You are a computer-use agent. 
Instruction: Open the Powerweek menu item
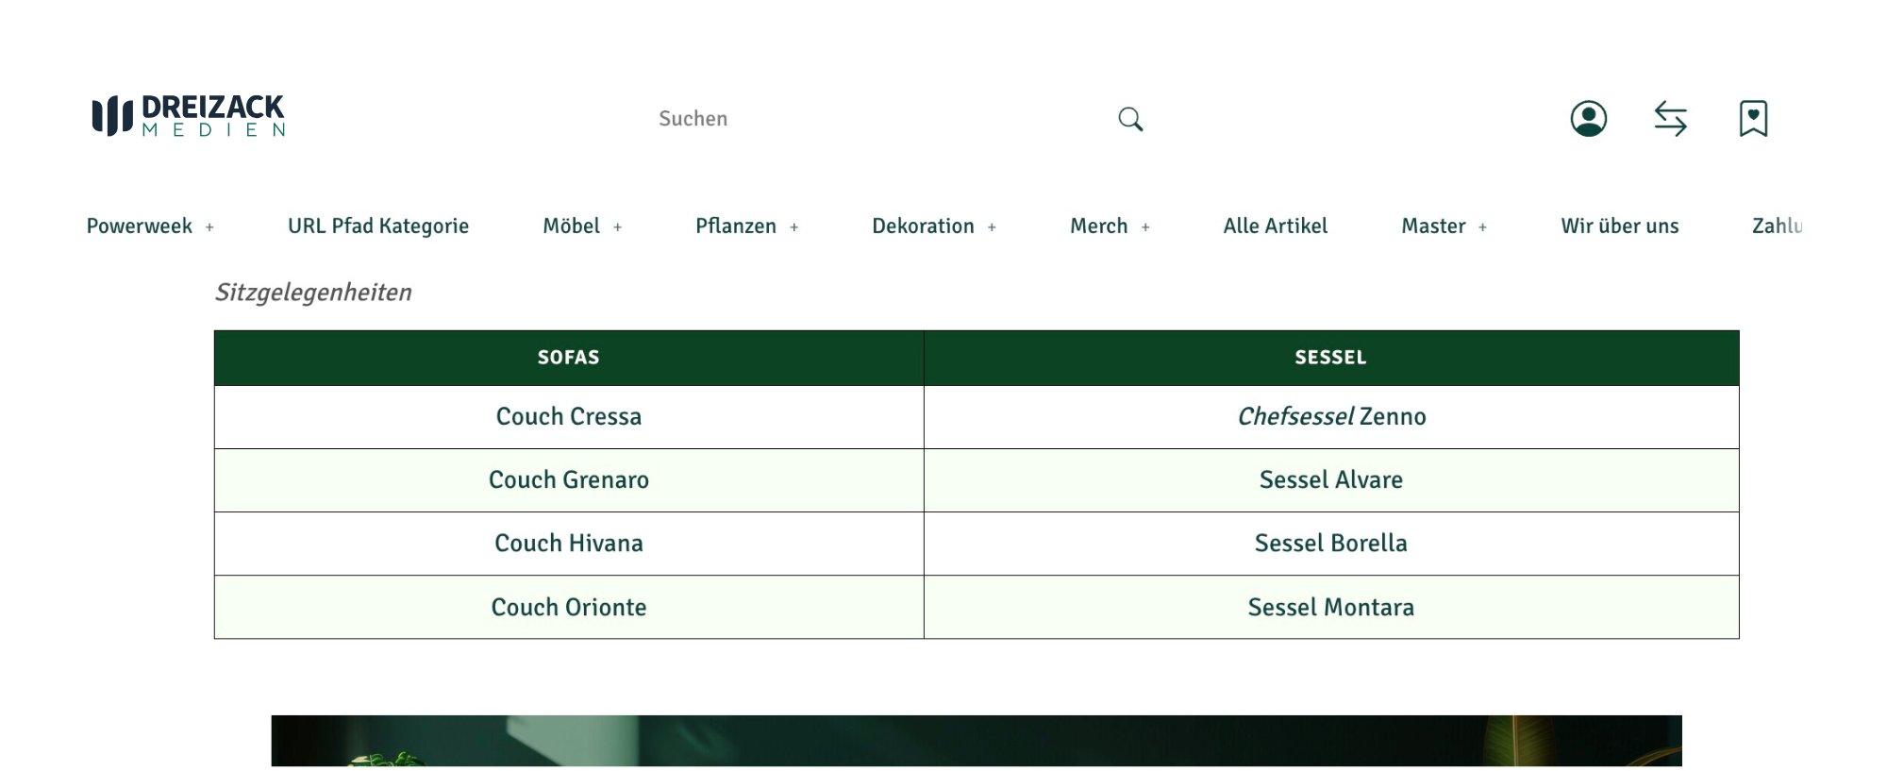tap(140, 226)
